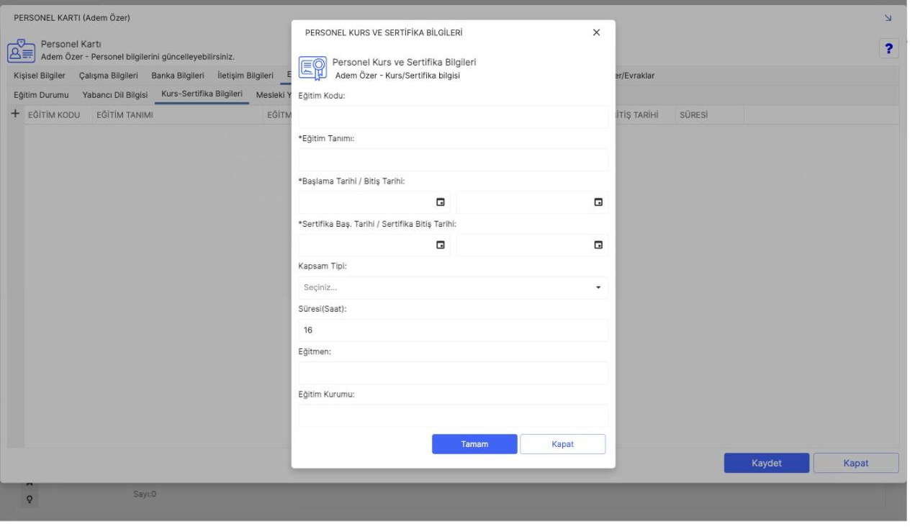Select the İletişim Bilgileri tab

245,76
